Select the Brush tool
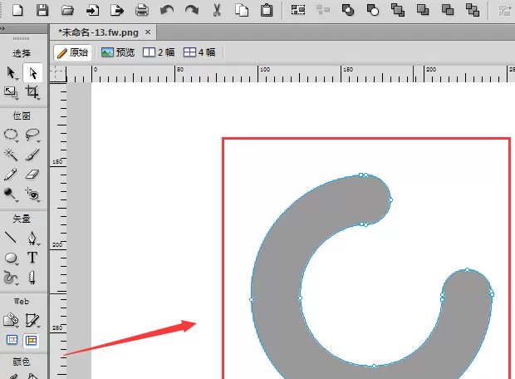Image resolution: width=515 pixels, height=379 pixels. pos(32,155)
